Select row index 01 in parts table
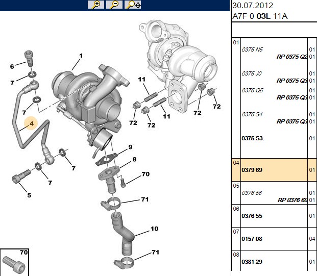Screen dimensions: 317x276 coord(236,42)
